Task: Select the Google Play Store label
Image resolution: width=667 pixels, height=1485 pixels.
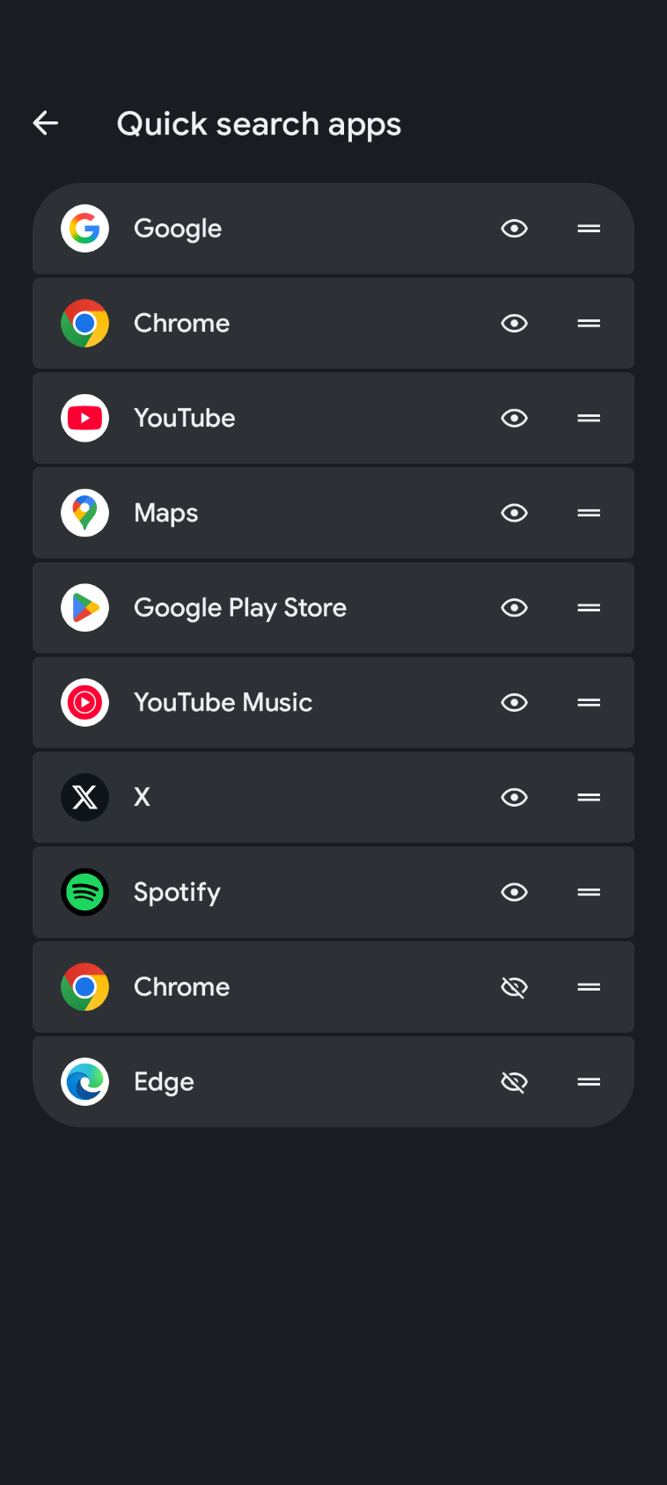Action: (239, 608)
